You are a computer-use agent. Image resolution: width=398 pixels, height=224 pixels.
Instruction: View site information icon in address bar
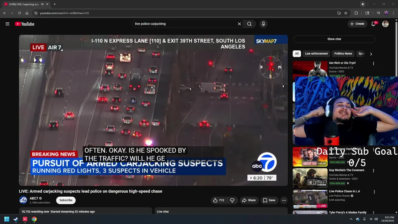(35, 13)
